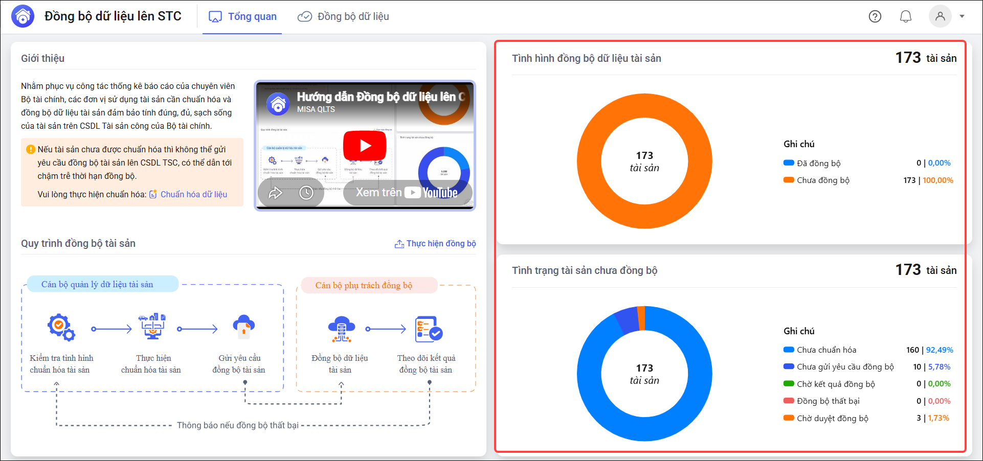Open the Chuẩn hóa dữ liệu link
This screenshot has height=461, width=983.
[194, 194]
